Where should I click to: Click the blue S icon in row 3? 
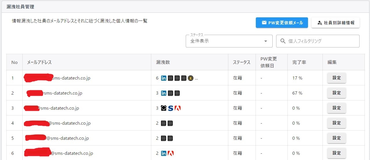[x=171, y=108]
